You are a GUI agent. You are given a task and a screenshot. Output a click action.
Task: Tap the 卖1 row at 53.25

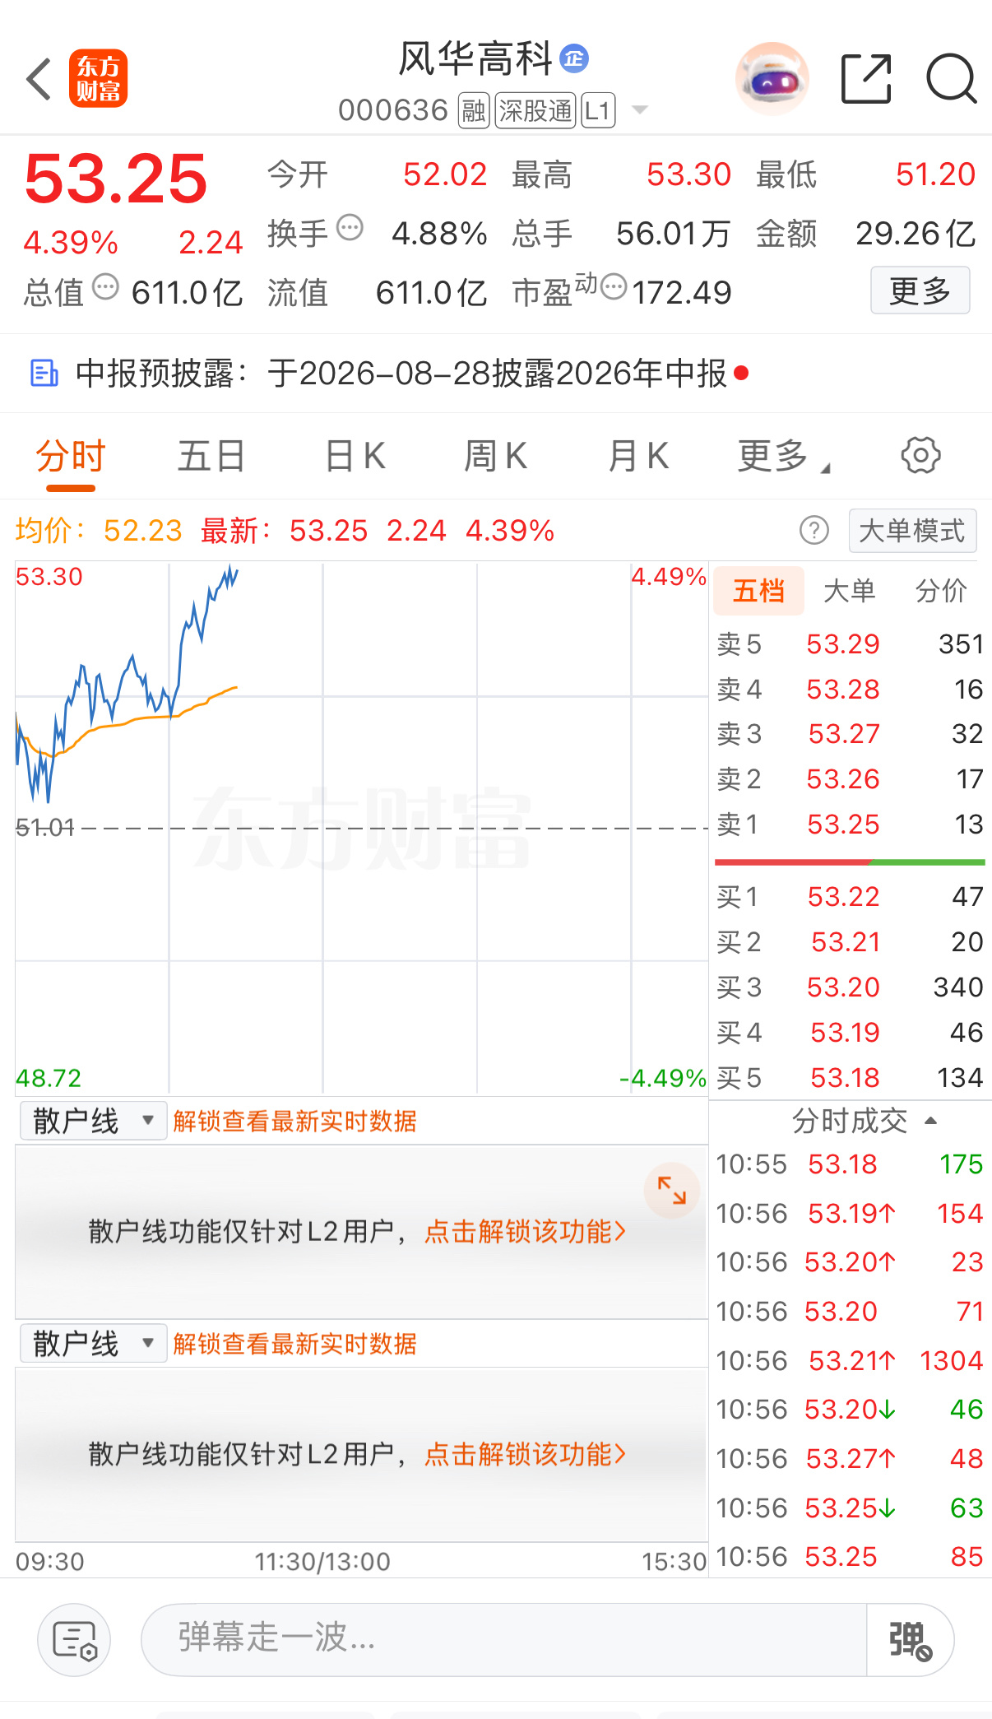[850, 824]
